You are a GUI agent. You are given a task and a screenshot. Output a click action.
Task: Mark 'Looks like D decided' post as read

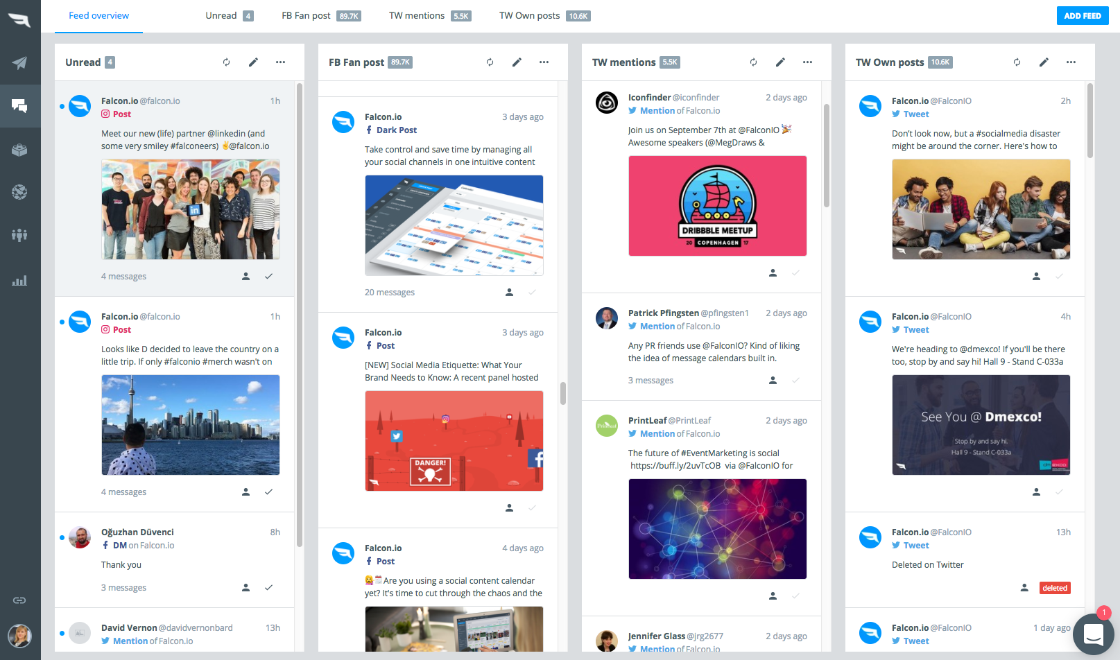268,492
